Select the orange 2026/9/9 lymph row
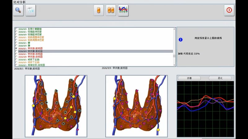The width and height of the screenshot is (248, 139). click(x=31, y=40)
